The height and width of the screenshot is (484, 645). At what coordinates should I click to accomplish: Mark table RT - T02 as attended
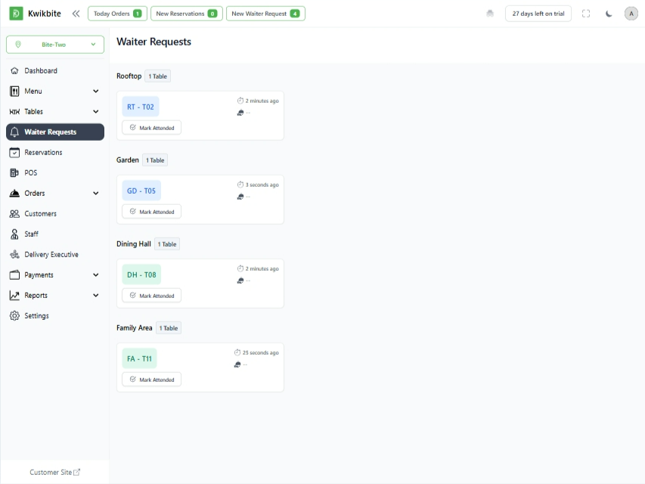click(x=152, y=128)
